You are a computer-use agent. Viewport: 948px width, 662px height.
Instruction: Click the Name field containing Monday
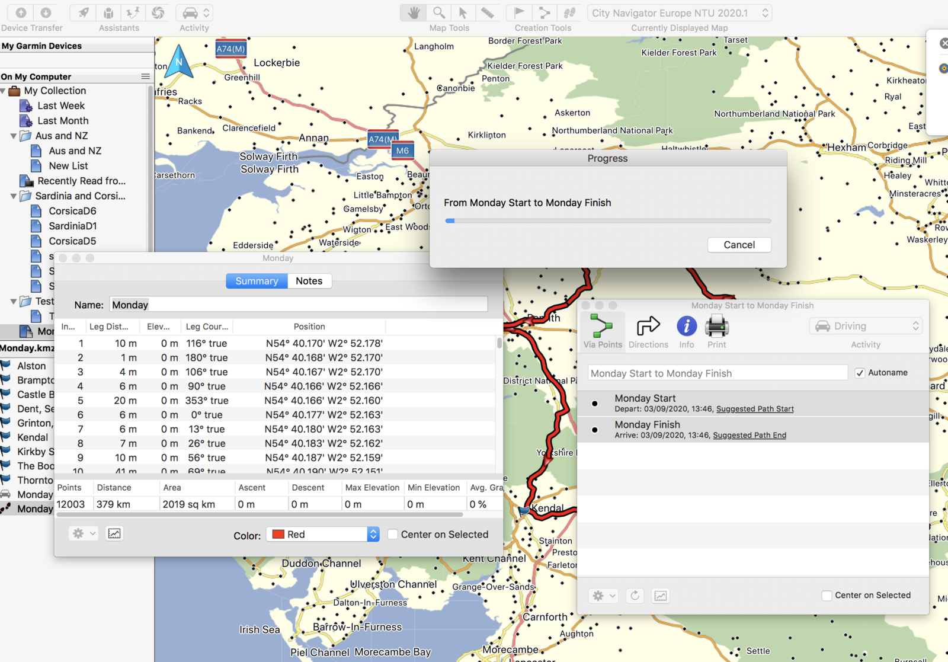point(299,305)
